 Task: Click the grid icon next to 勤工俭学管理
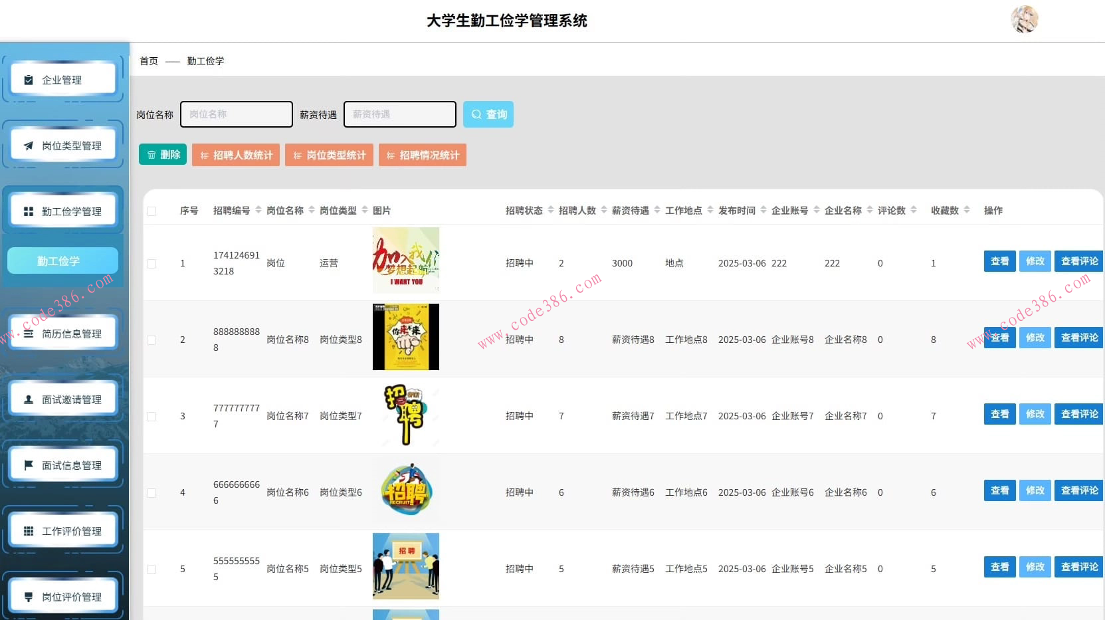click(x=28, y=211)
